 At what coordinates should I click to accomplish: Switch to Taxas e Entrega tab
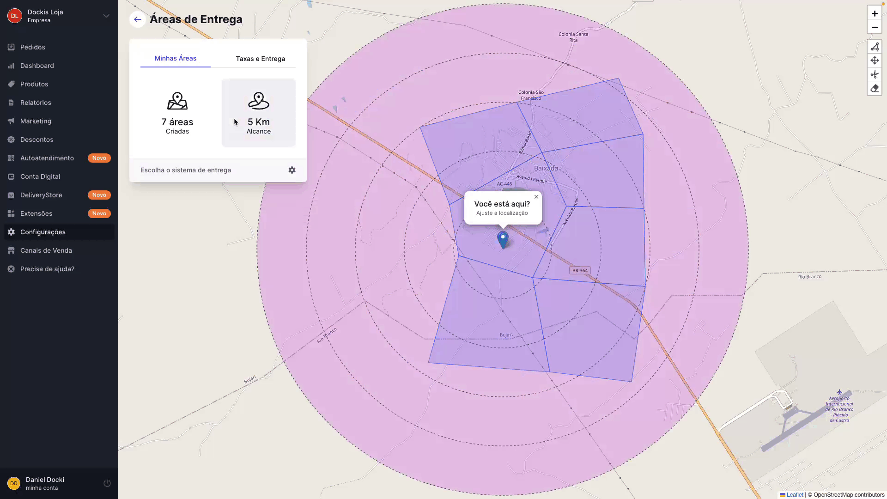(x=260, y=59)
